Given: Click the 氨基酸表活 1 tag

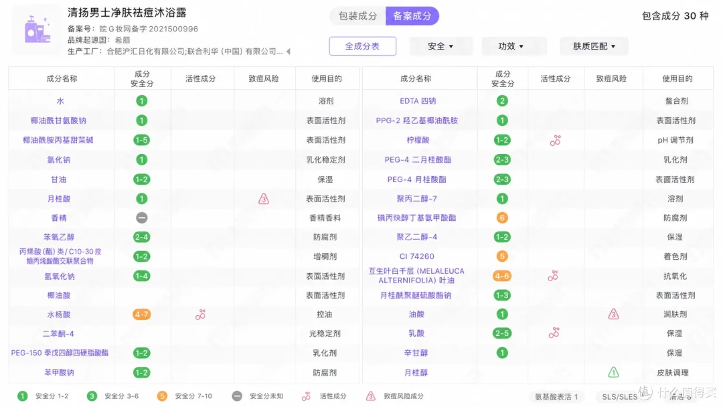Looking at the screenshot, I should click(x=556, y=396).
